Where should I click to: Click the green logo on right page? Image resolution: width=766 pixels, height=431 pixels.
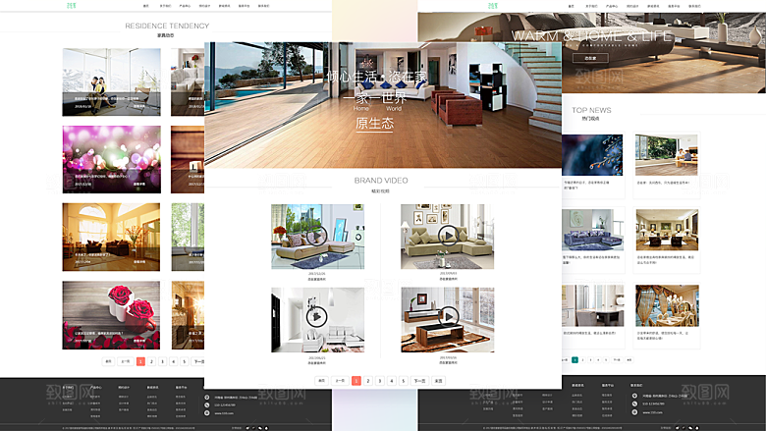point(493,6)
